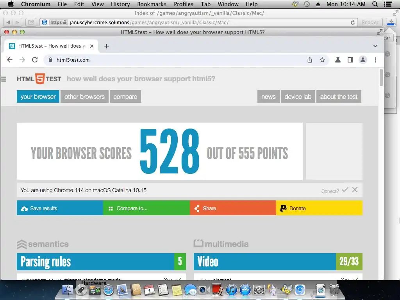Open the Edit menu

[x=79, y=4]
